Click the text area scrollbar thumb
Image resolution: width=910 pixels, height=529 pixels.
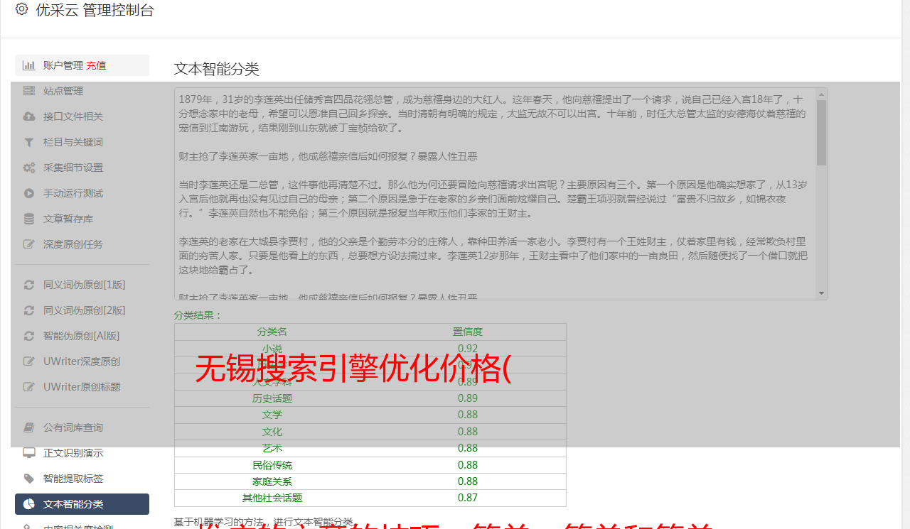[x=822, y=133]
